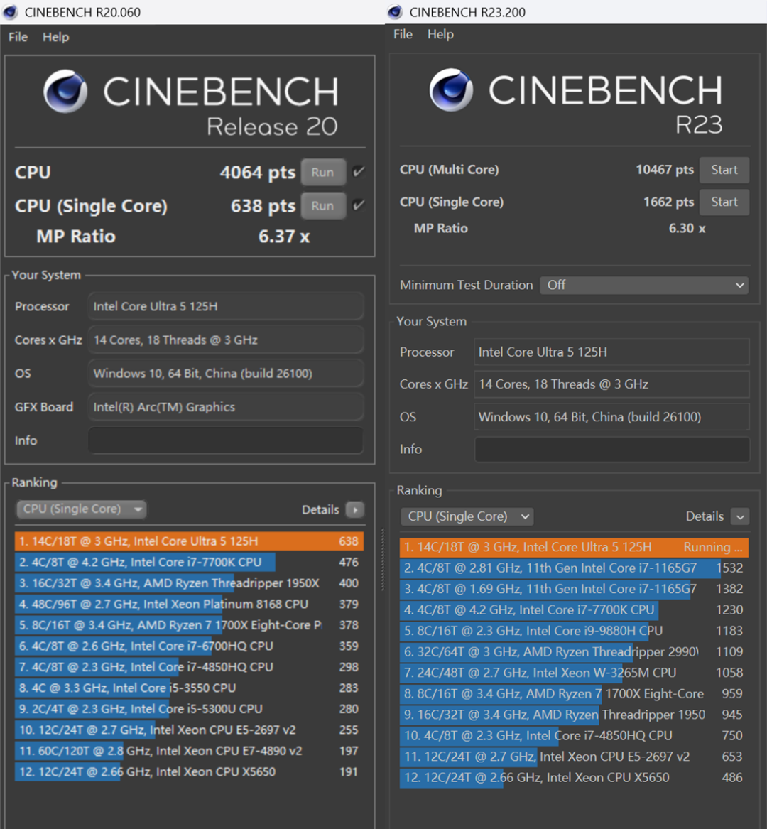The width and height of the screenshot is (767, 829).
Task: Open the R23 ranking CPU (Single Core) dropdown
Action: (467, 516)
